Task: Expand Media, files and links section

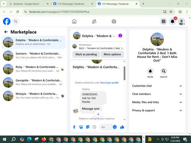Action: pyautogui.click(x=157, y=102)
